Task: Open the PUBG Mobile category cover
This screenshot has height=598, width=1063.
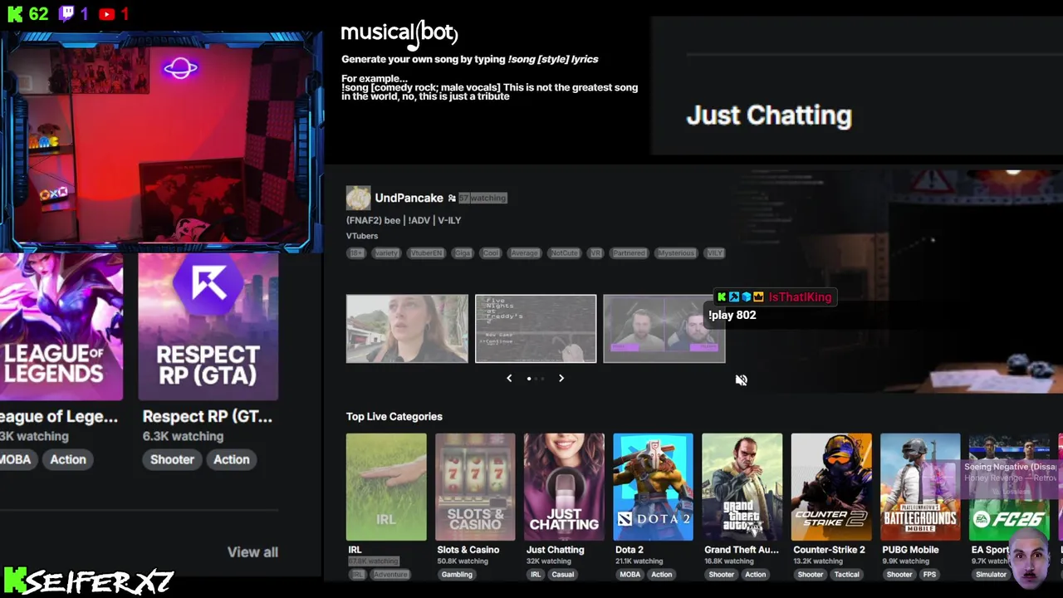Action: click(920, 487)
